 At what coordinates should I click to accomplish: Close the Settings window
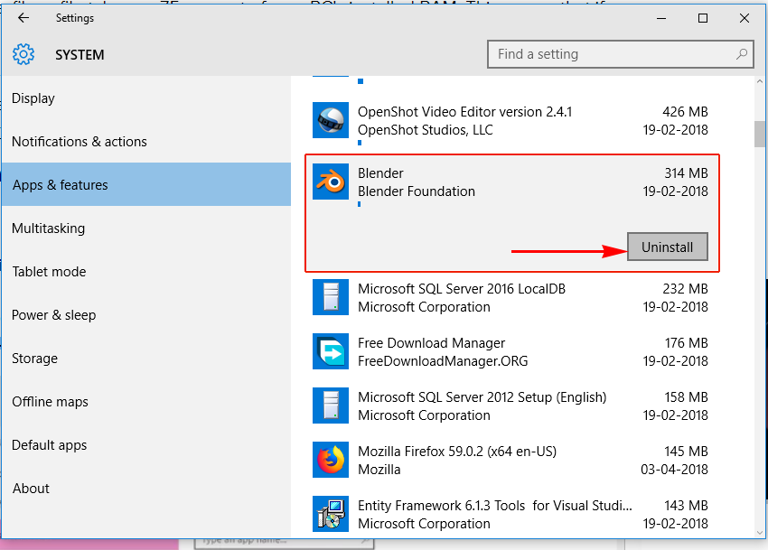tap(745, 18)
